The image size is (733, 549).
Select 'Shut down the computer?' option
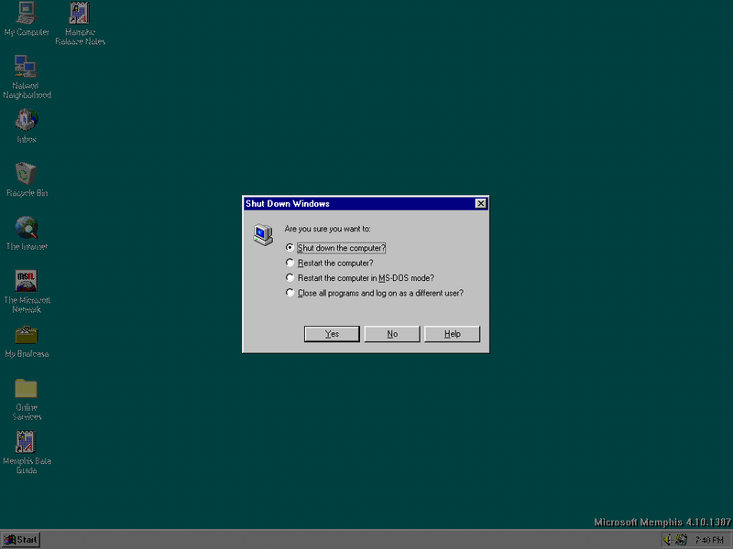(x=290, y=248)
